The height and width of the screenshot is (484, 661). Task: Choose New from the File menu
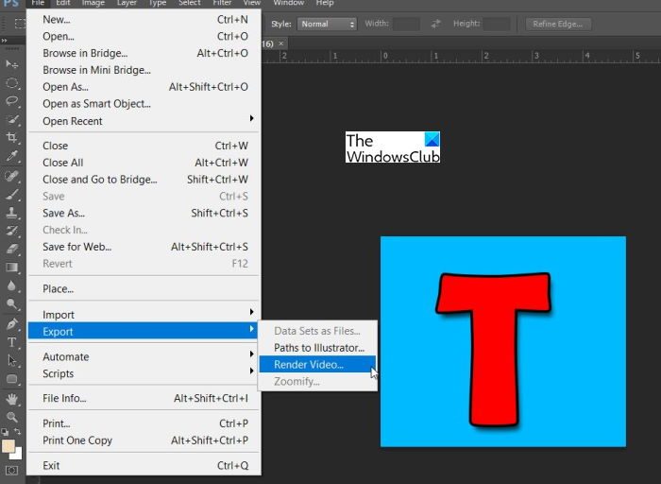click(x=144, y=20)
